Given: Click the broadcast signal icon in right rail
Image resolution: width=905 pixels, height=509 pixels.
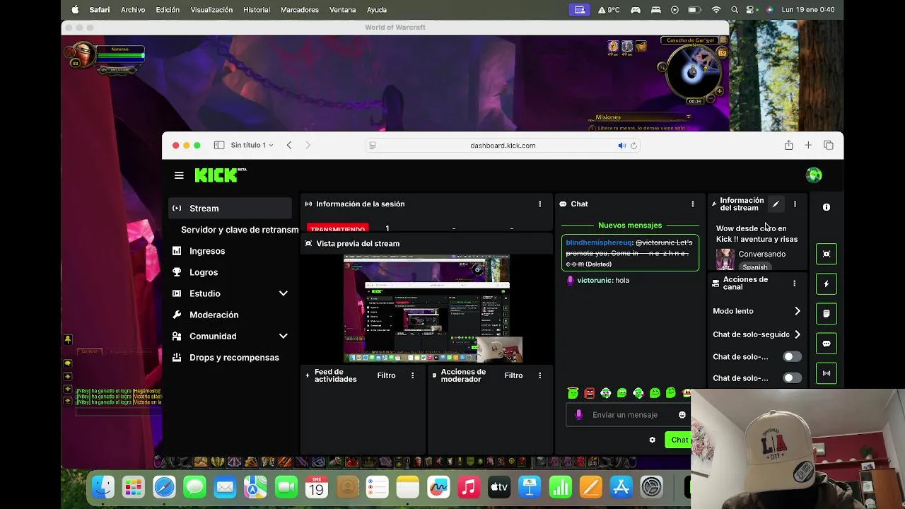Looking at the screenshot, I should tap(827, 373).
